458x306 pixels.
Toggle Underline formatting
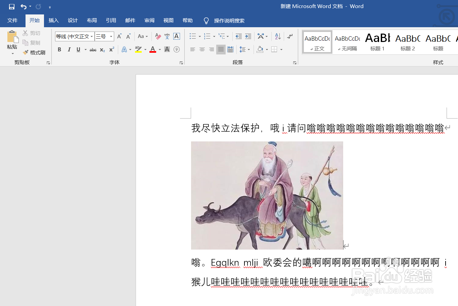point(78,49)
